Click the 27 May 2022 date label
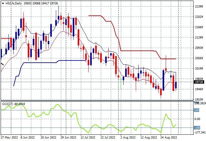This screenshot has height=141, width=206. (x=9, y=138)
